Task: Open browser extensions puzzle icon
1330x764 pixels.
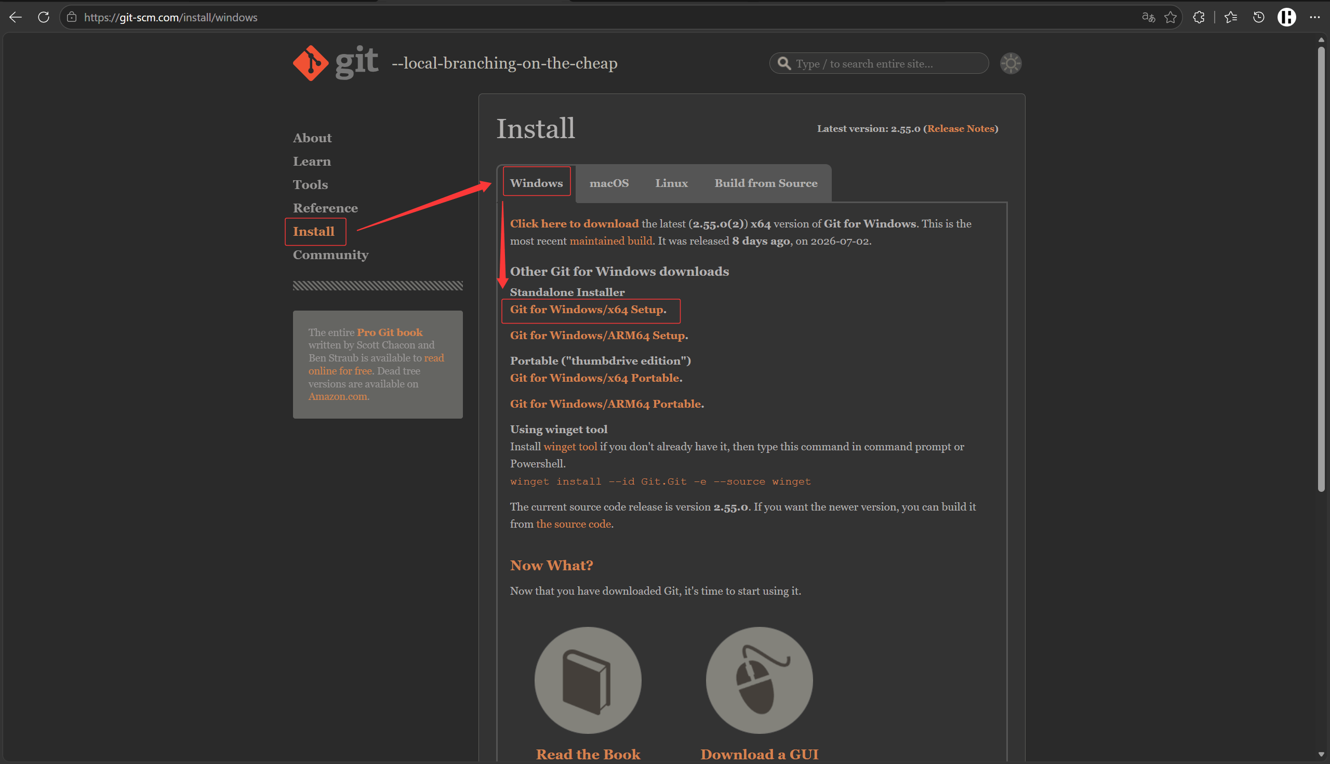Action: click(1199, 17)
